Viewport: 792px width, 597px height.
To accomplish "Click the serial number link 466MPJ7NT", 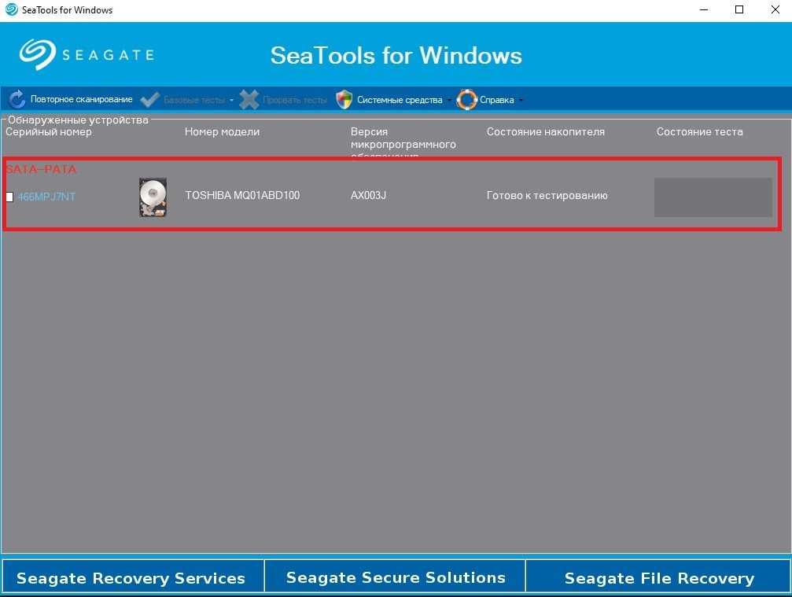I will 46,197.
